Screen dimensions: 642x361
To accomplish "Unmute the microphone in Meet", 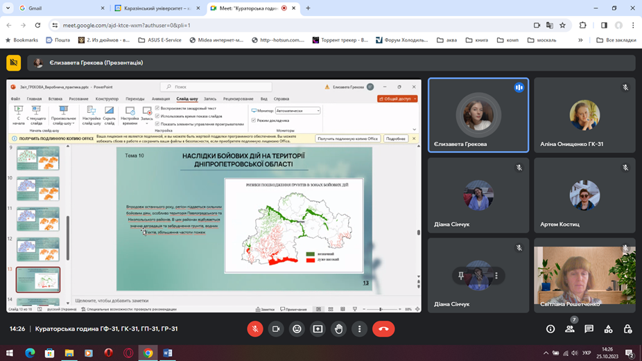I will (255, 329).
